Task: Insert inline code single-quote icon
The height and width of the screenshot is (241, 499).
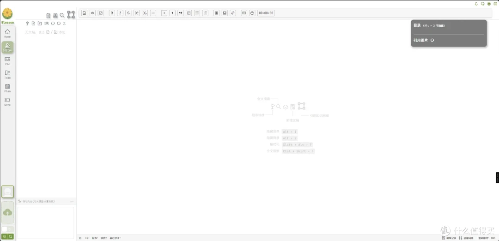Action: [x=172, y=13]
